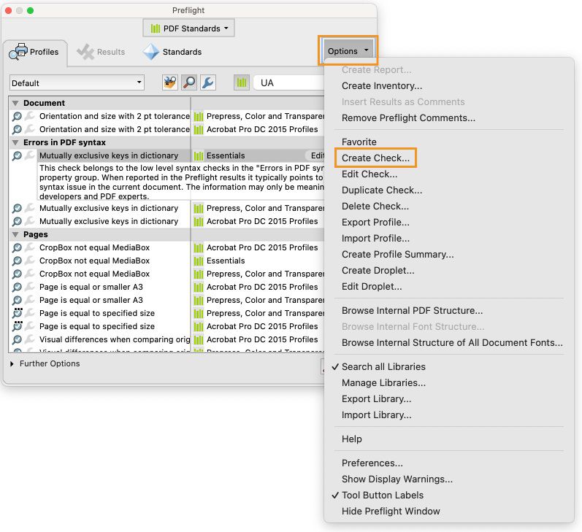
Task: Click magnifier icon of 'Visual differences when comparing' row
Action: click(17, 339)
